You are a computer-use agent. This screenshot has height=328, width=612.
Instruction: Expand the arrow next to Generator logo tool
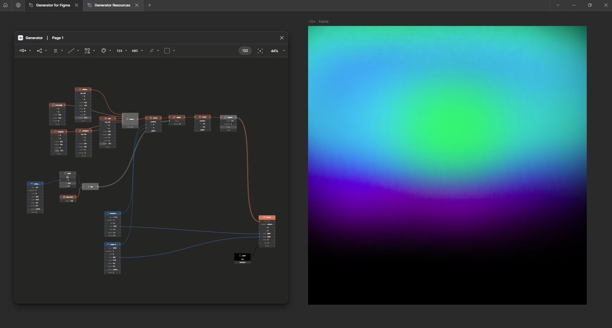pos(30,51)
